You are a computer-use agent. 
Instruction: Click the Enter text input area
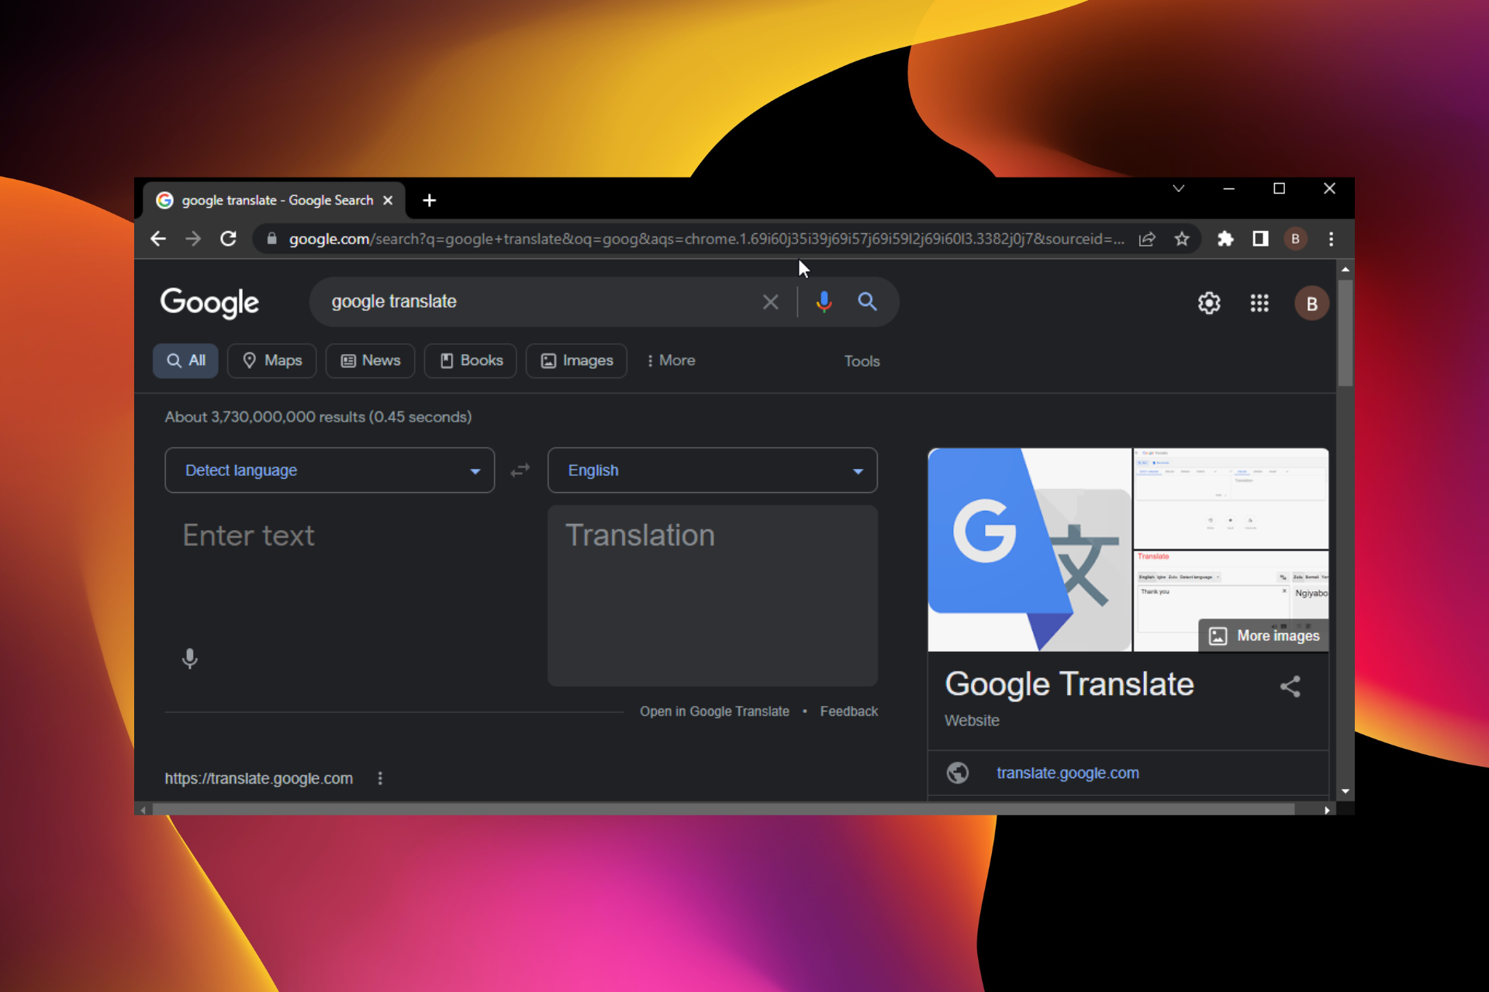tap(330, 597)
